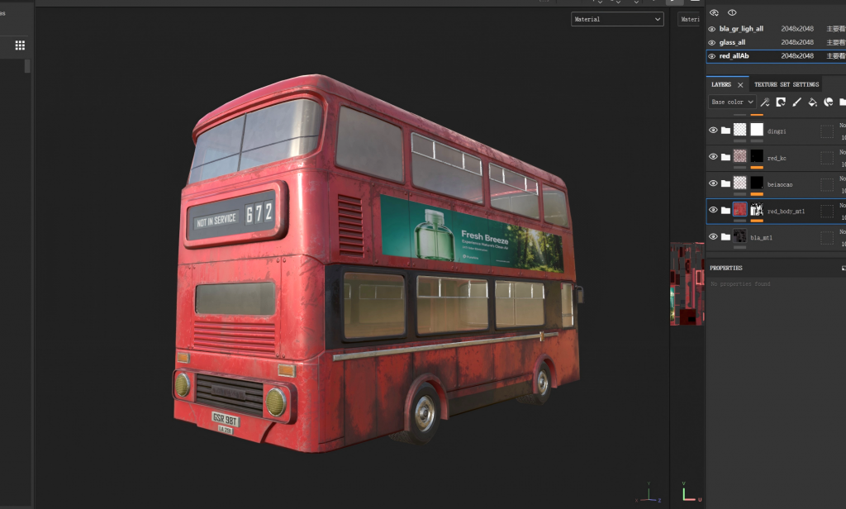Image resolution: width=846 pixels, height=509 pixels.
Task: Add a paint layer with brush icon
Action: [796, 102]
